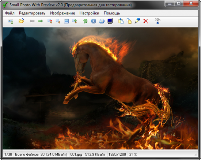Viewport: 201px width, 160px height.
Task: Go to next image with green right arrow
Action: click(x=40, y=21)
